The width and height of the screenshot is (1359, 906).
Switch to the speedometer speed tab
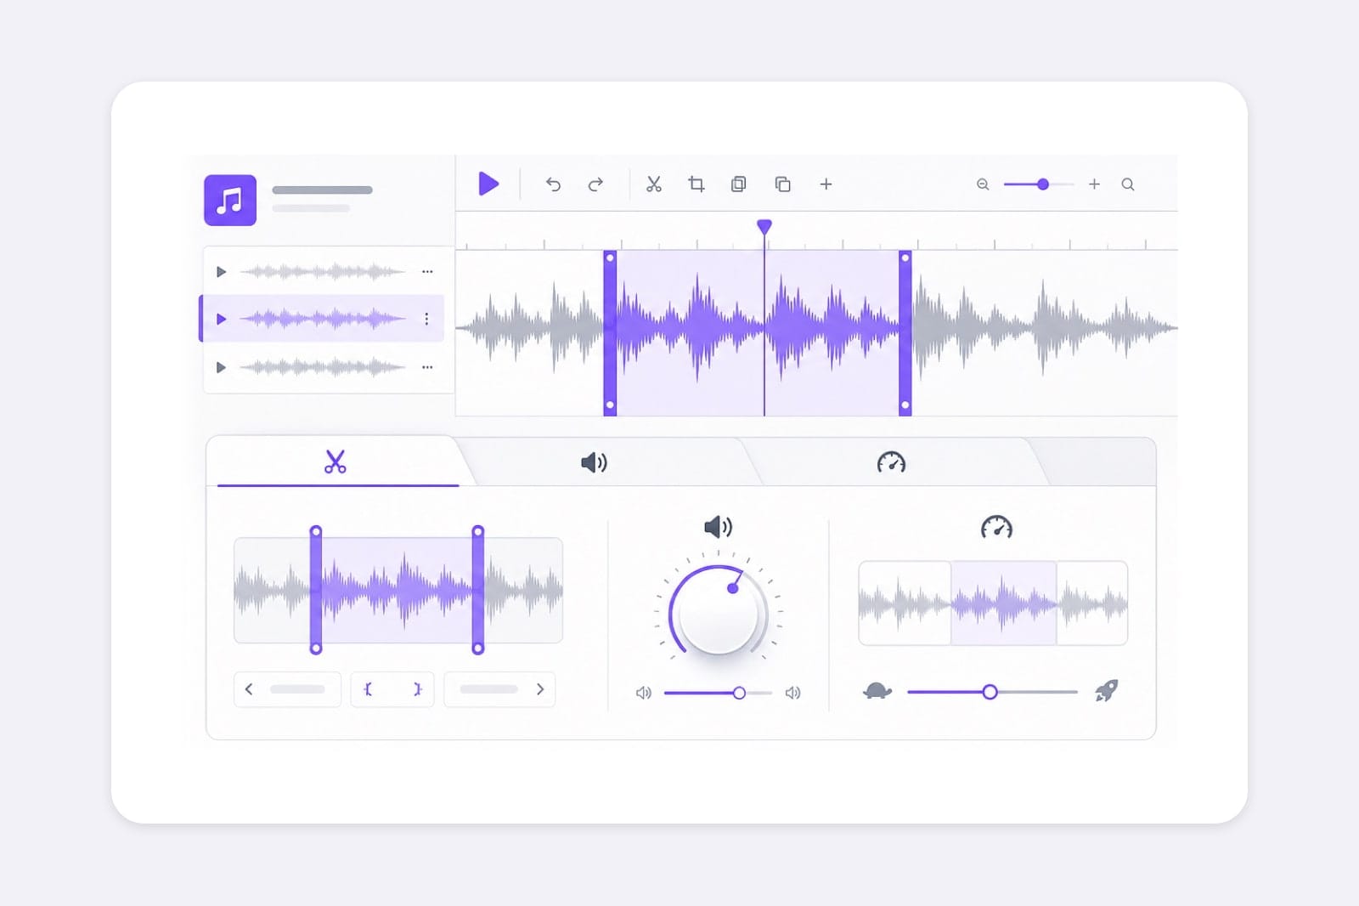[891, 462]
